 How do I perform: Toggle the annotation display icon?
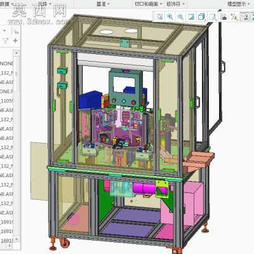click(x=245, y=17)
